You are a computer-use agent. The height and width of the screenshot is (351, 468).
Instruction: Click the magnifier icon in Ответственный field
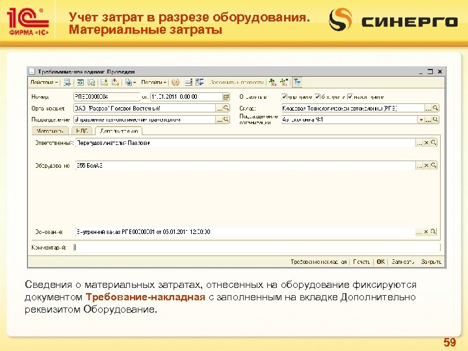(434, 142)
